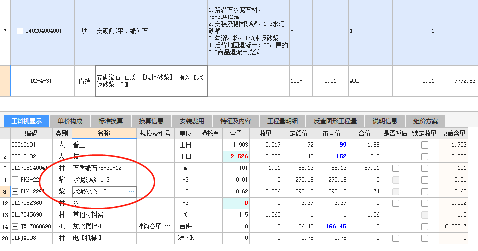Select row header number 12
Image resolution: width=478 pixels, height=251 pixels.
click(x=5, y=203)
